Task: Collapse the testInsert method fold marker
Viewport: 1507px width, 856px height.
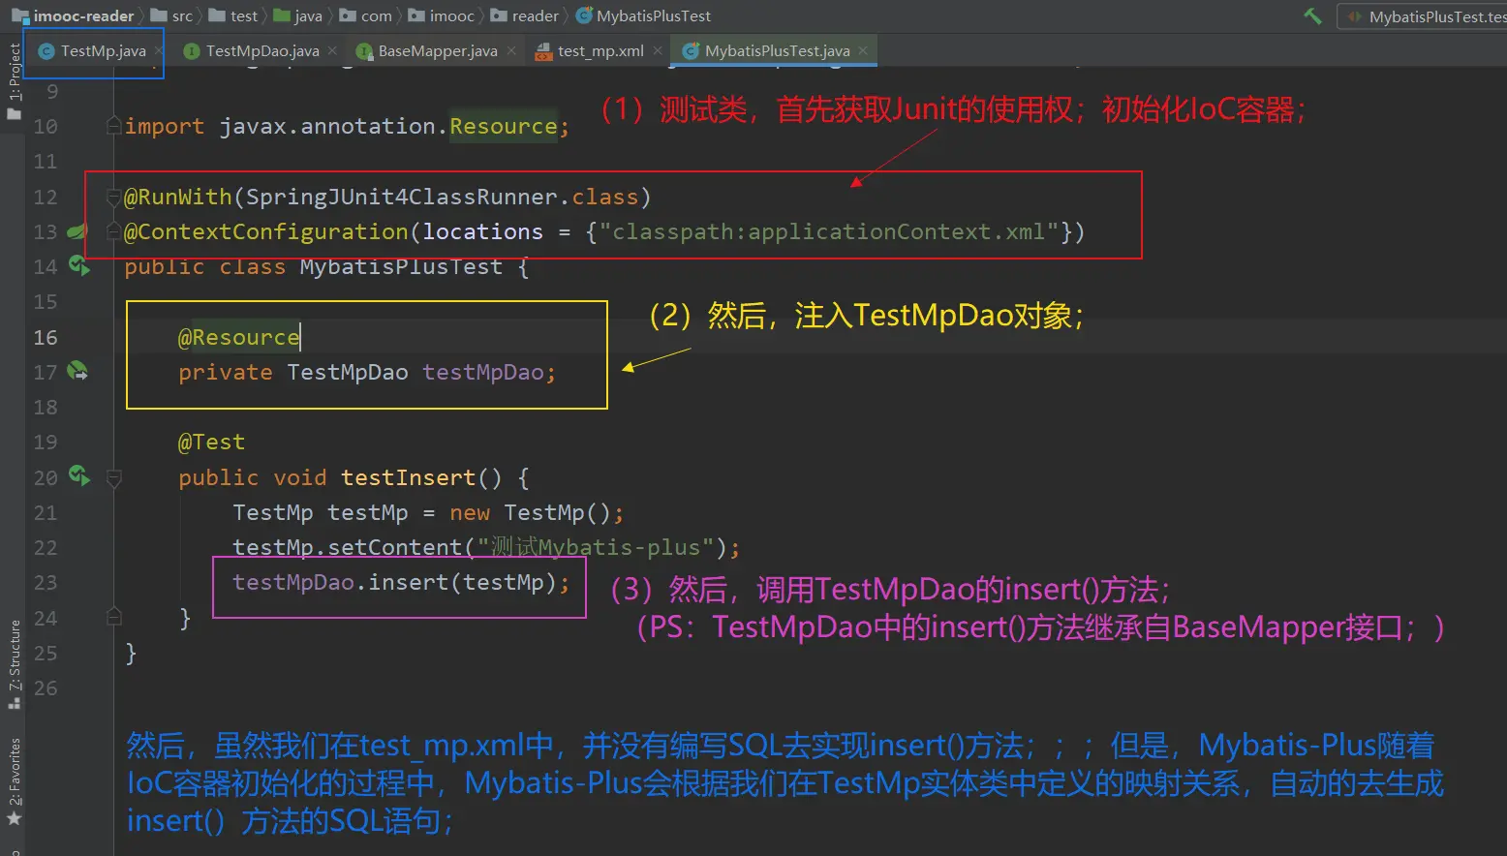Action: pyautogui.click(x=114, y=477)
